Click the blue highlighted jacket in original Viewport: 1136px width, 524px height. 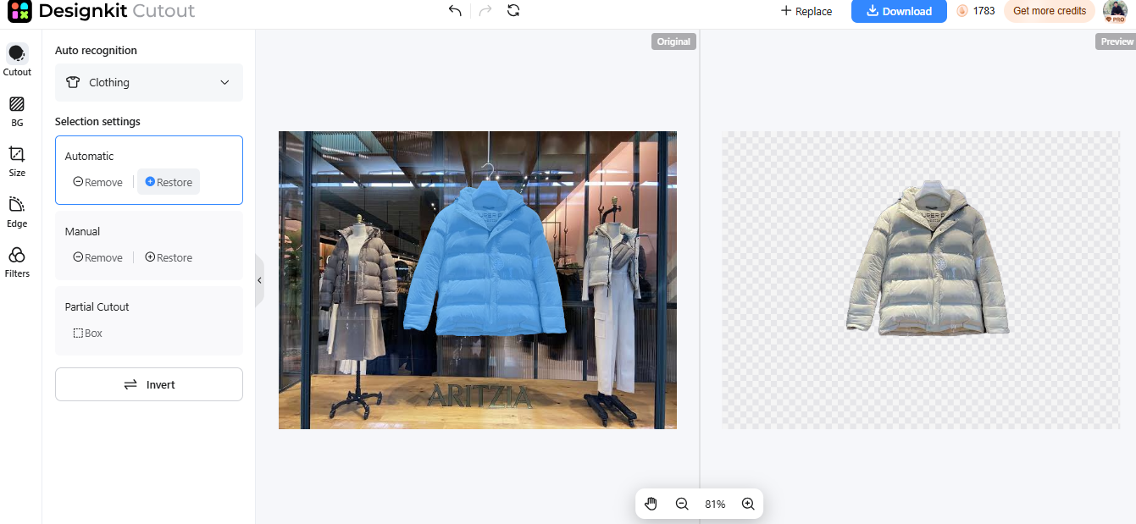click(484, 259)
